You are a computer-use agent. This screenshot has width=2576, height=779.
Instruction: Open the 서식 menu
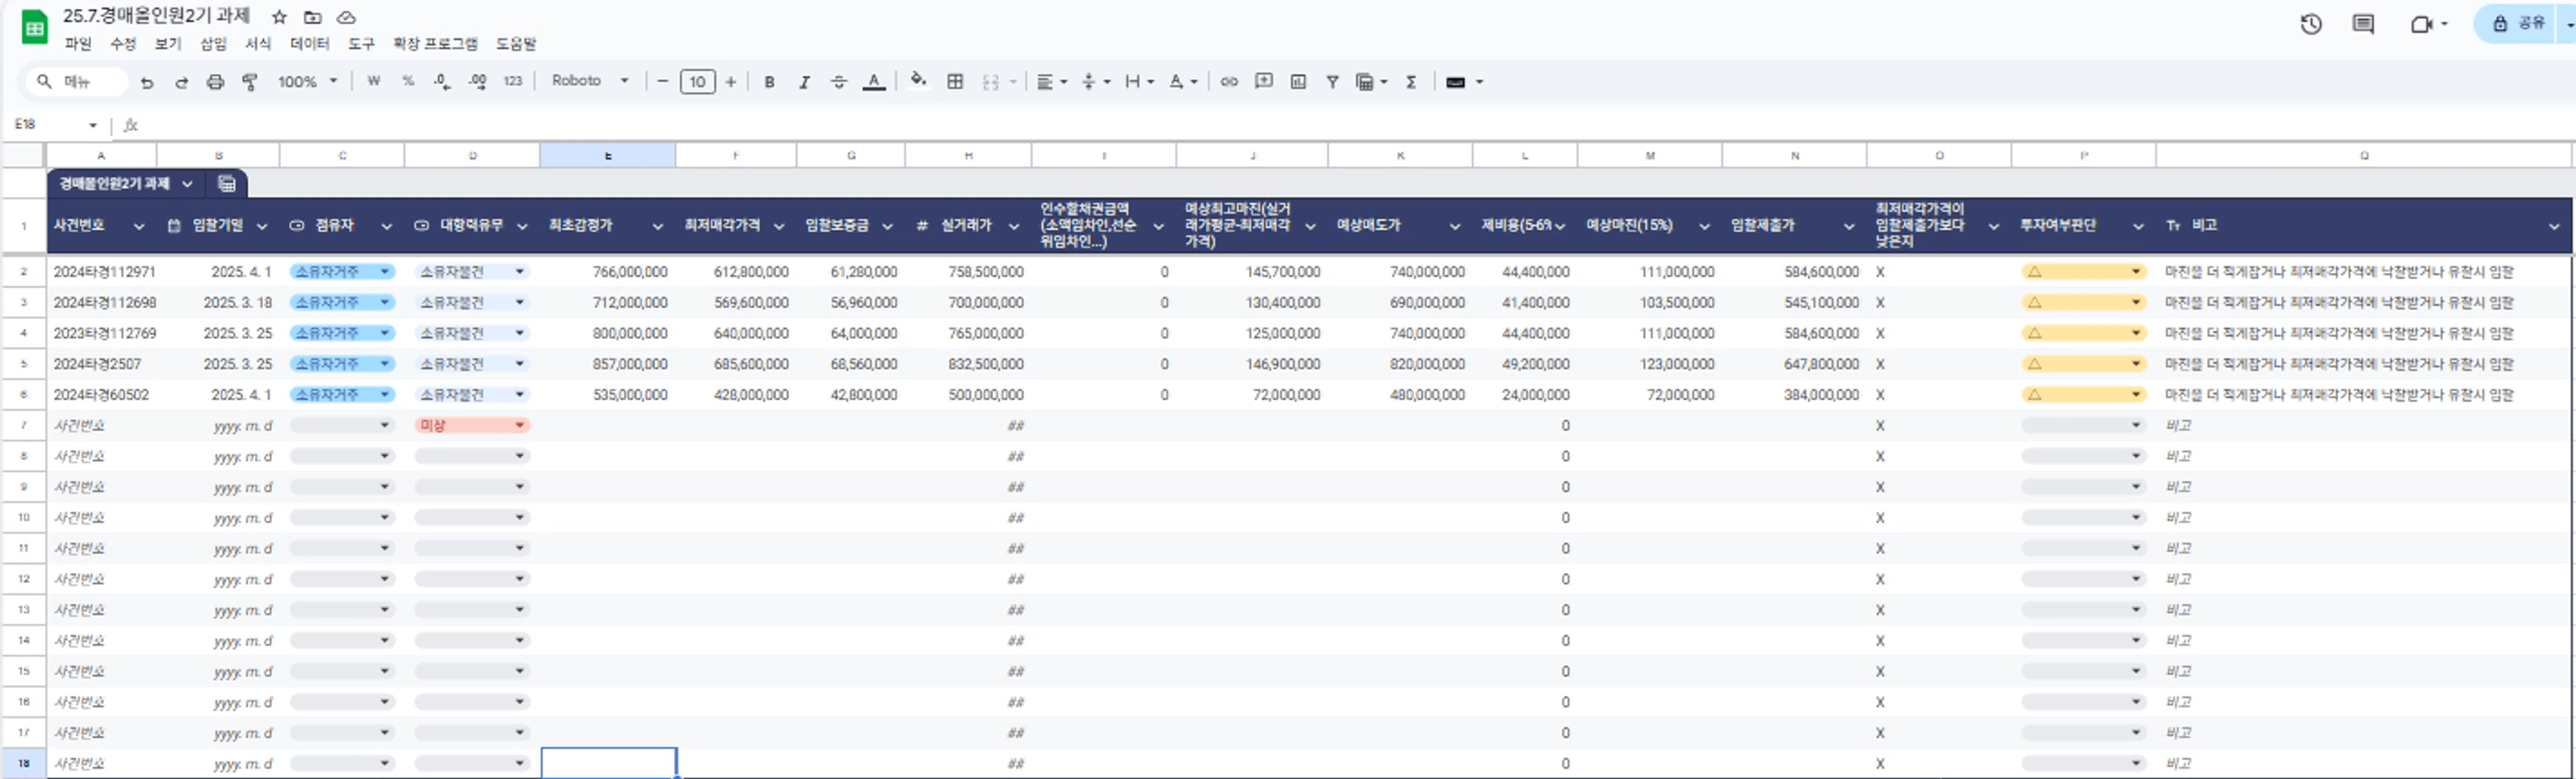258,44
